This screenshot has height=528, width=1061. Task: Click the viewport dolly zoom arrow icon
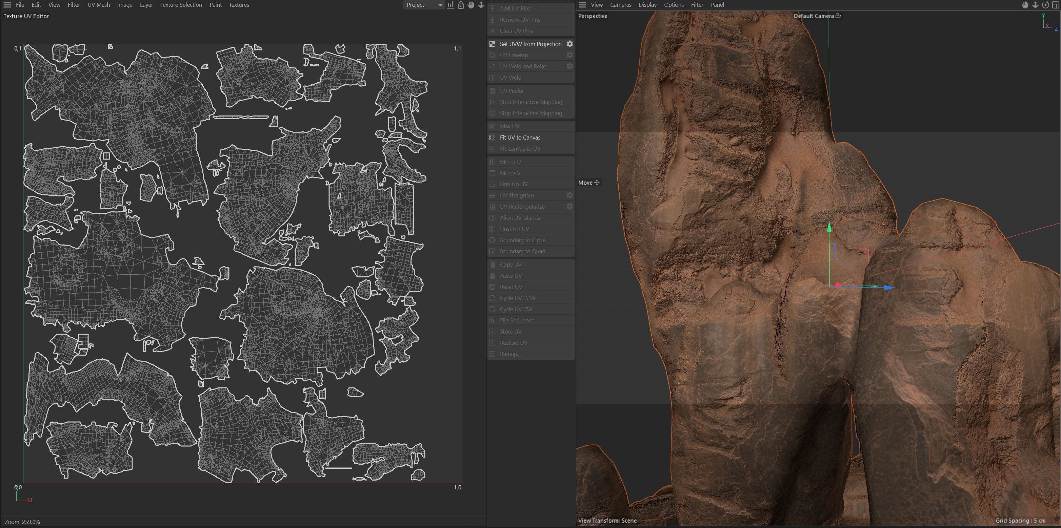point(1035,5)
